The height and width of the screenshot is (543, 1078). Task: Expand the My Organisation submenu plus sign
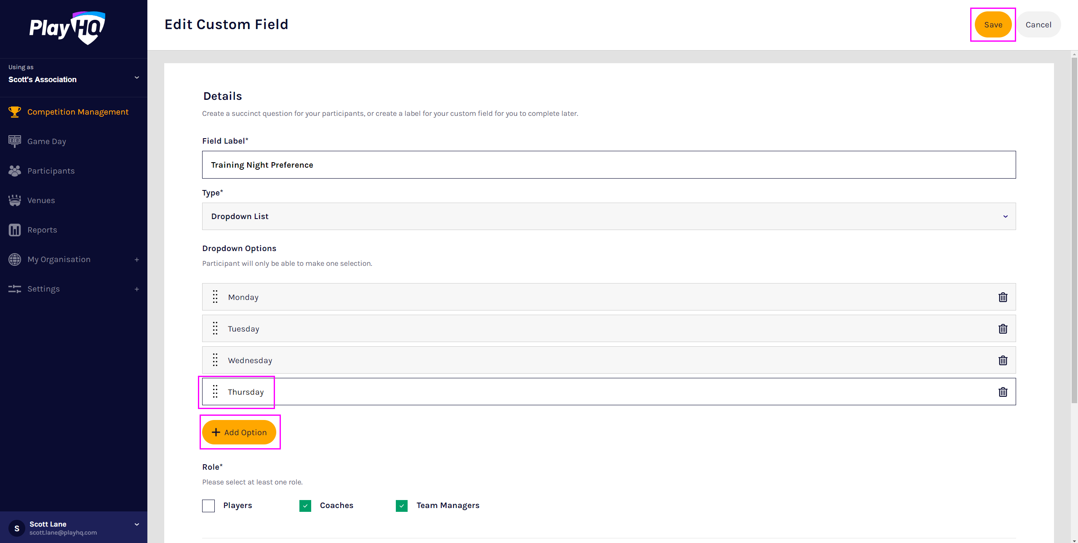pos(137,259)
